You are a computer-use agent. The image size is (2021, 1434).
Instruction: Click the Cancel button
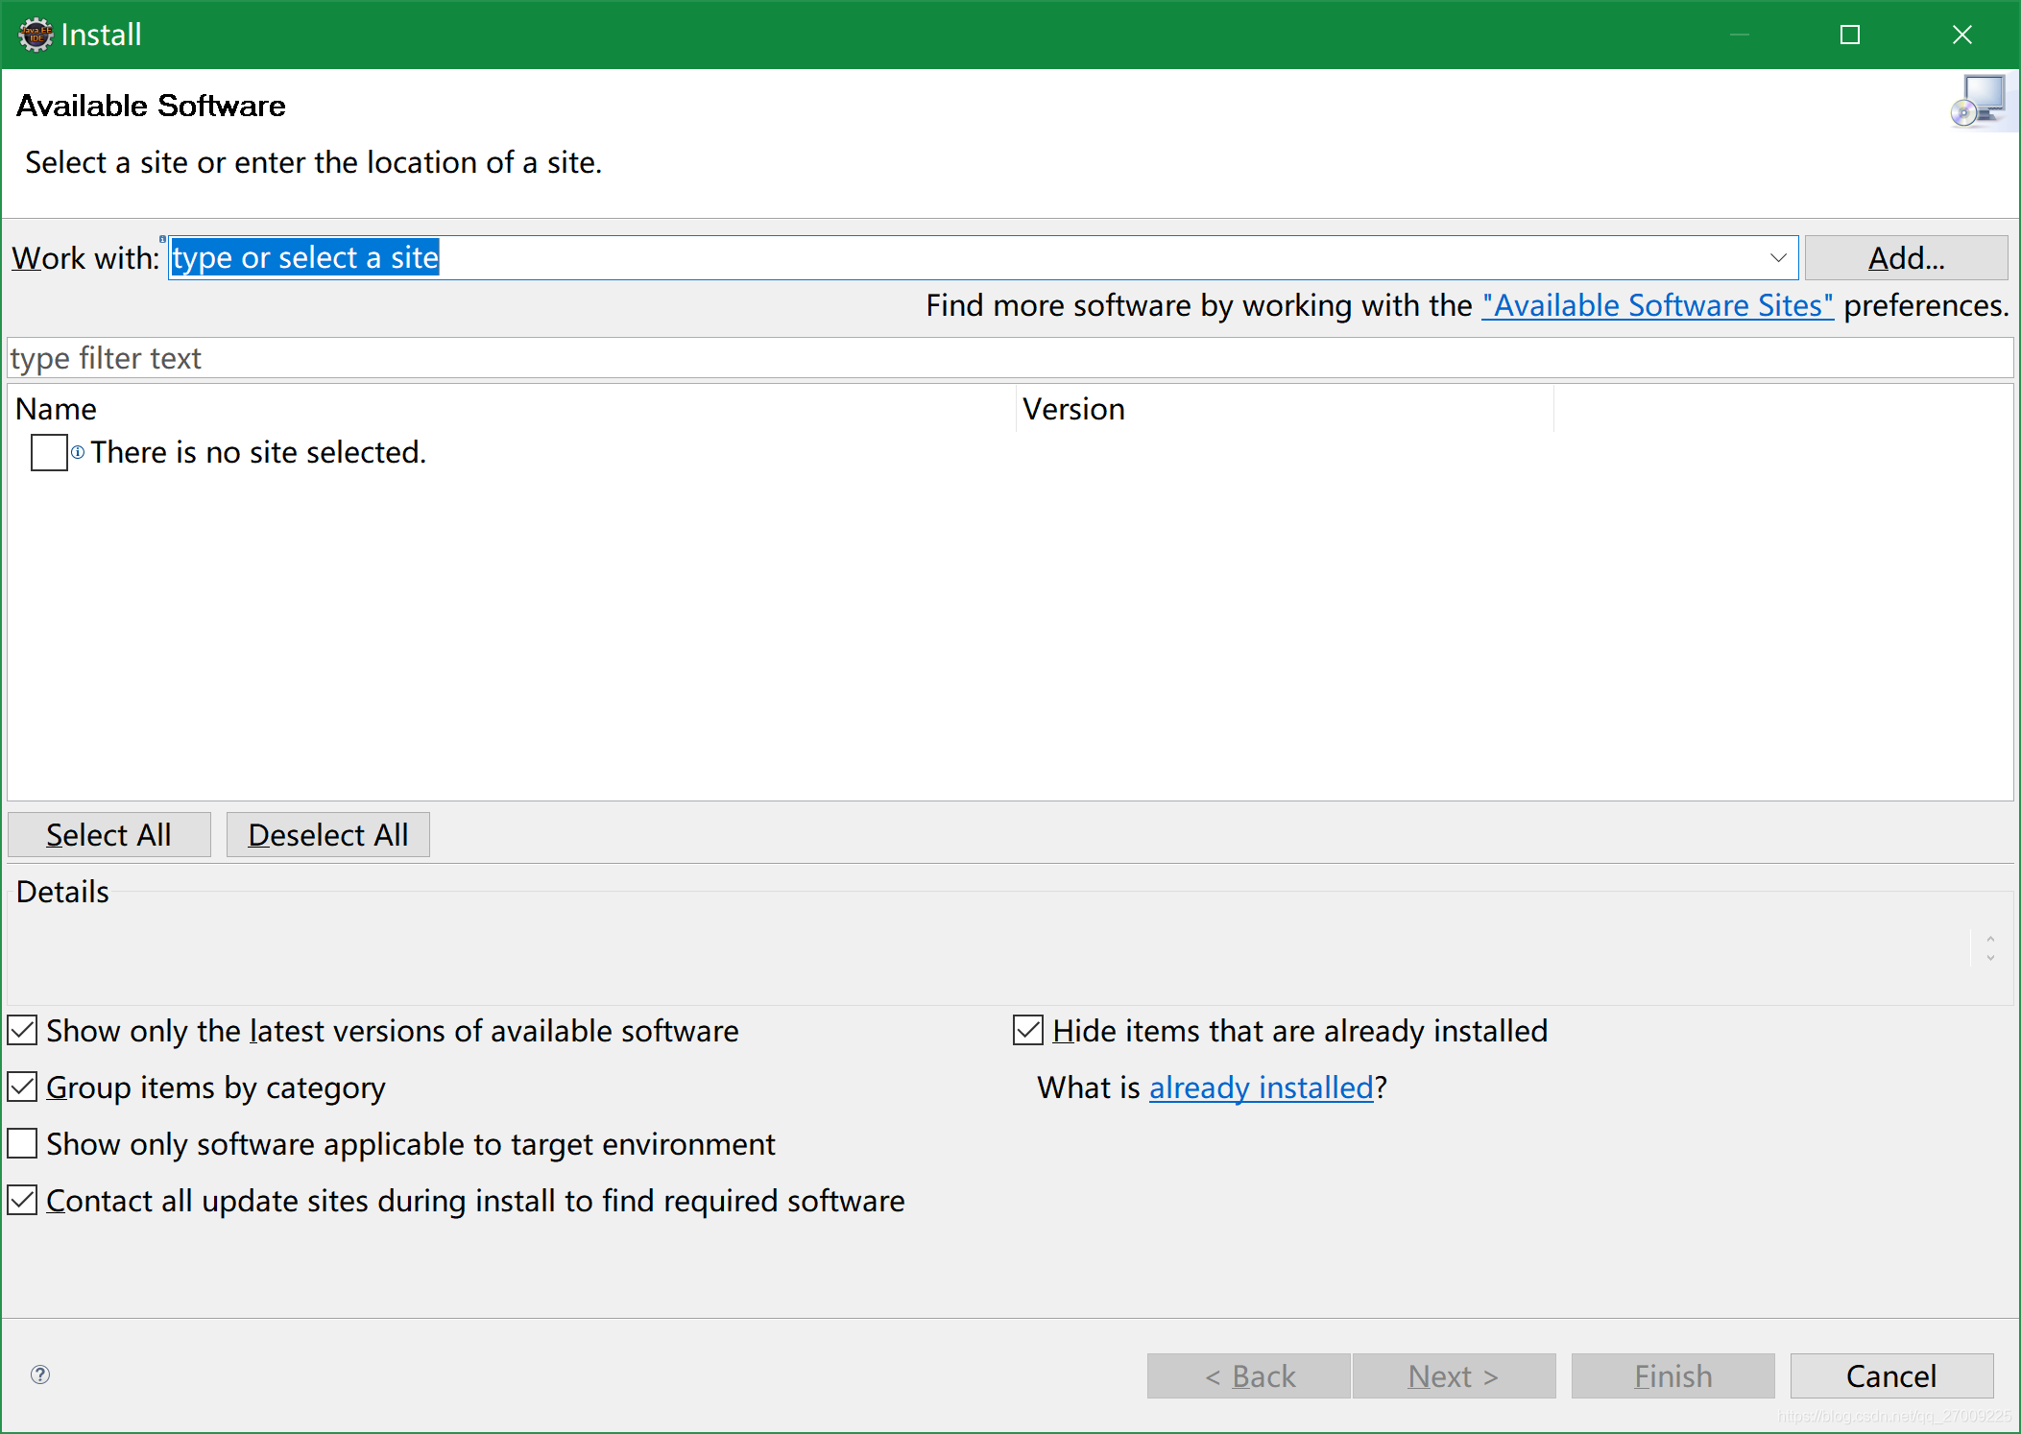[1890, 1375]
